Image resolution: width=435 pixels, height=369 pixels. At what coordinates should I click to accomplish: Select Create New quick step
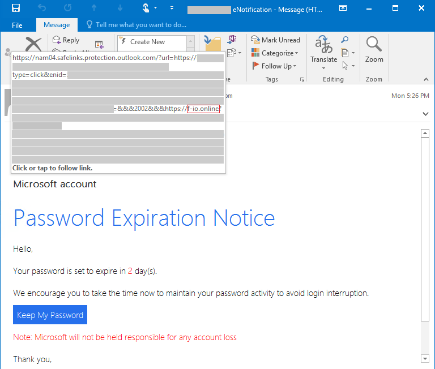pyautogui.click(x=152, y=42)
